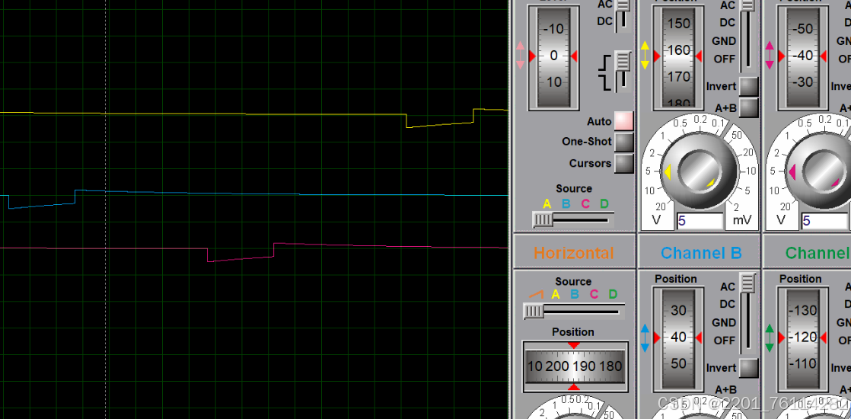The height and width of the screenshot is (419, 851).
Task: Click the magenta Channel C position arrow
Action: 770,56
